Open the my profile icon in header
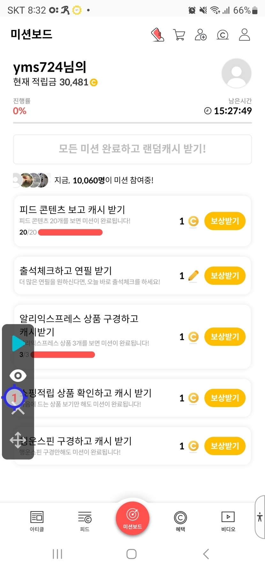265x570 pixels. pyautogui.click(x=245, y=35)
